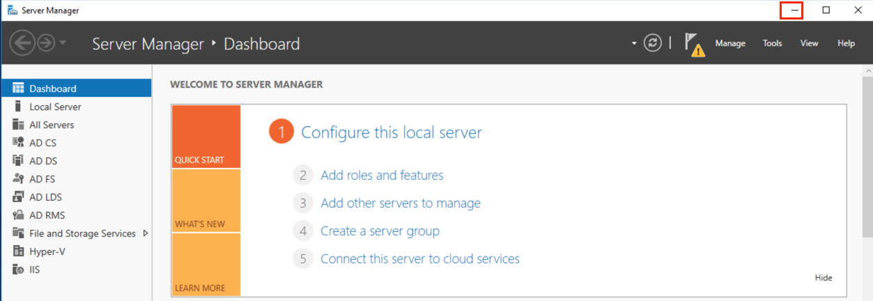Select the WHAT'S NEW tile
Screen dimensions: 873x301
coord(206,201)
